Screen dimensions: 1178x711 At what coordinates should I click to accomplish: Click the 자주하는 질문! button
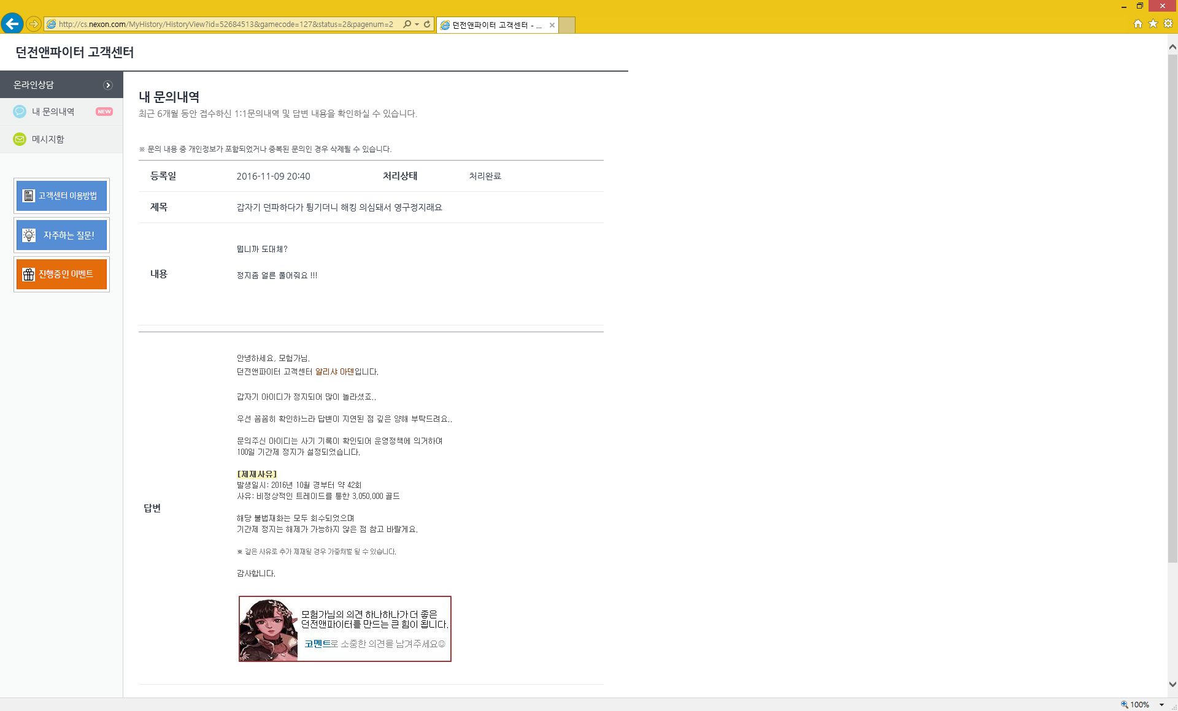[x=61, y=235]
